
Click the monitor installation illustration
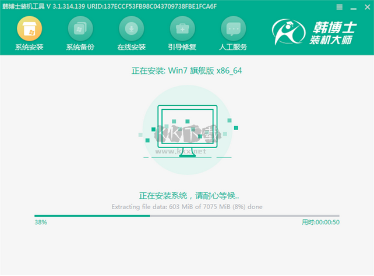[188, 130]
